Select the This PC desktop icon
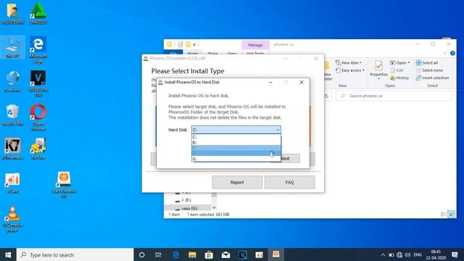This screenshot has height=261, width=464. (x=12, y=47)
